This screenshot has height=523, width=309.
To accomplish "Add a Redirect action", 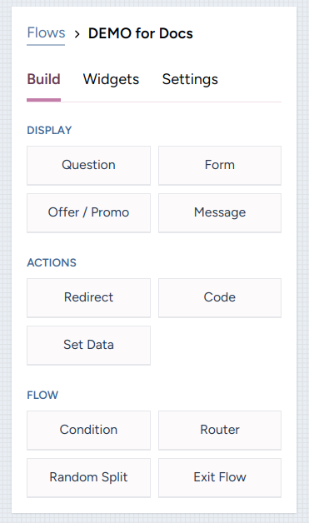I will click(89, 298).
